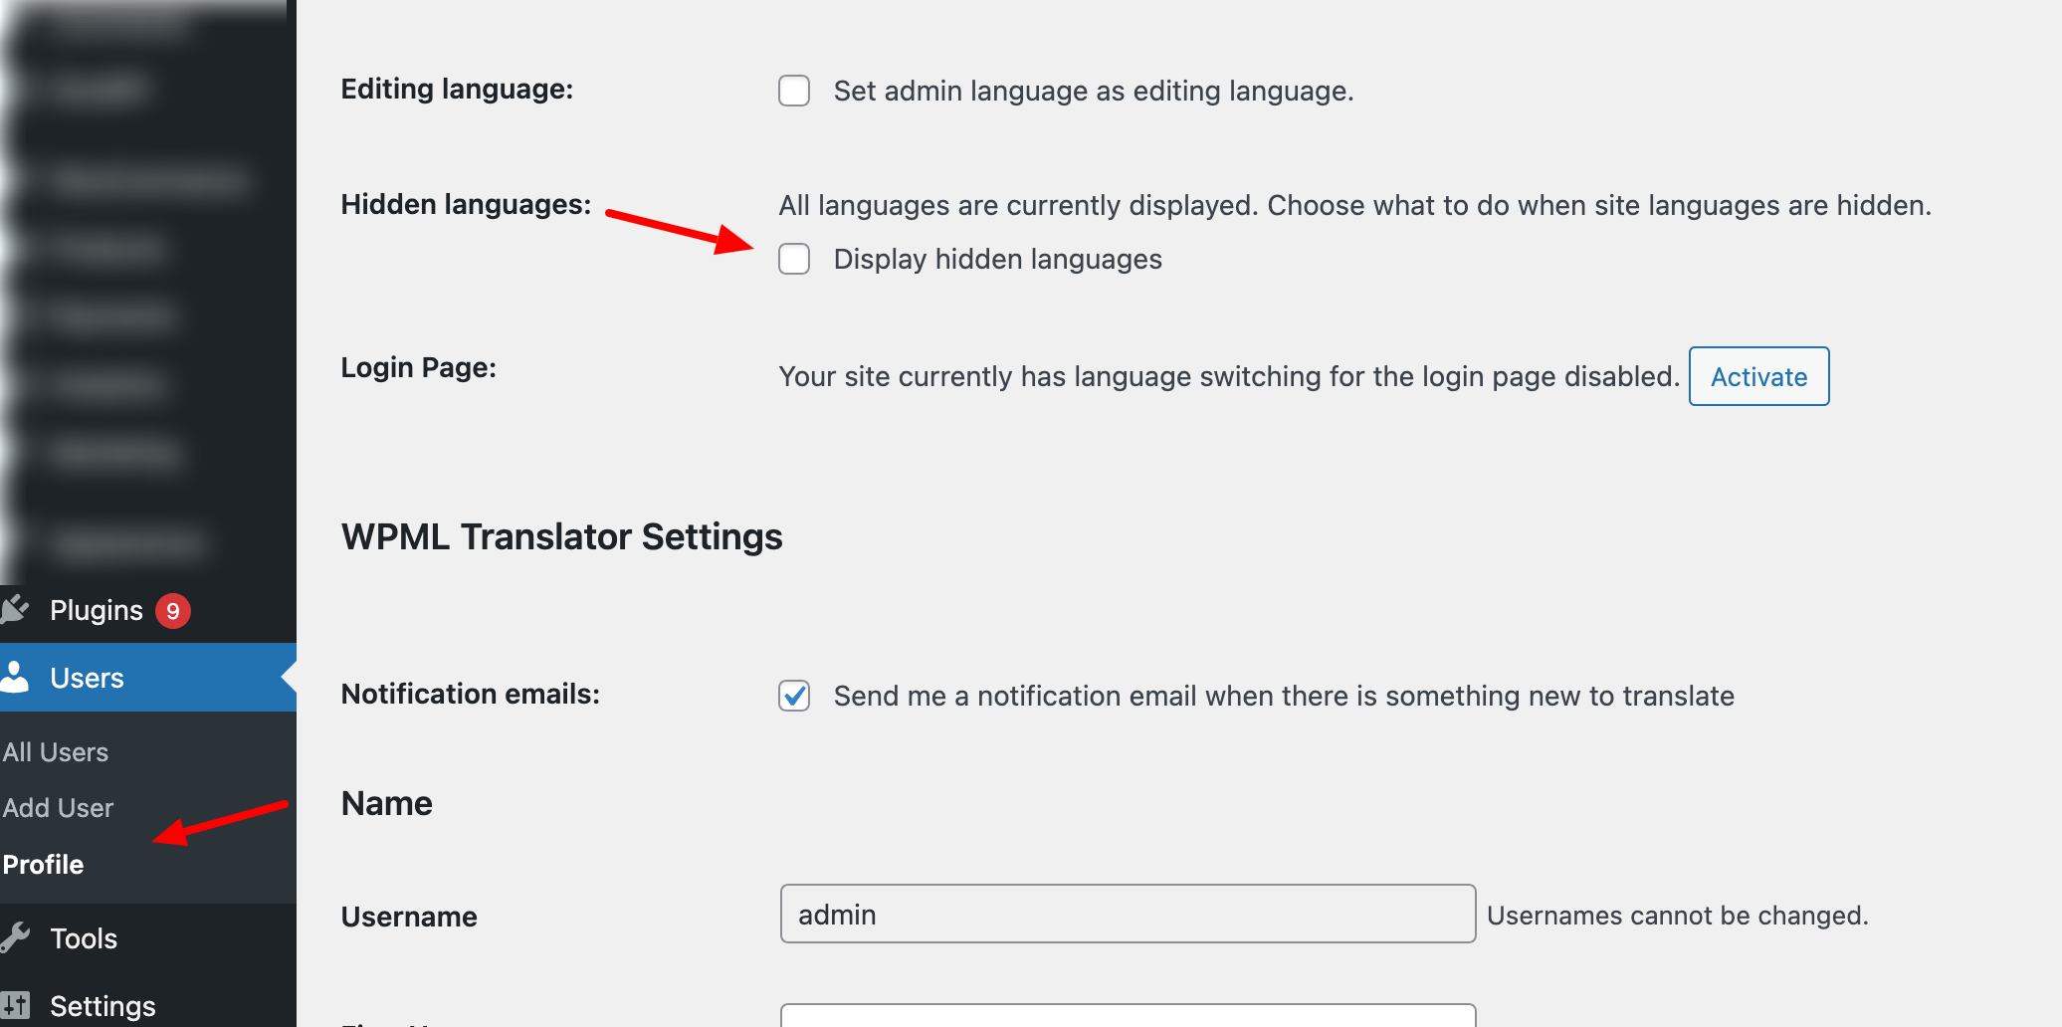Click the "Send me a notification email" label text

click(x=1284, y=696)
